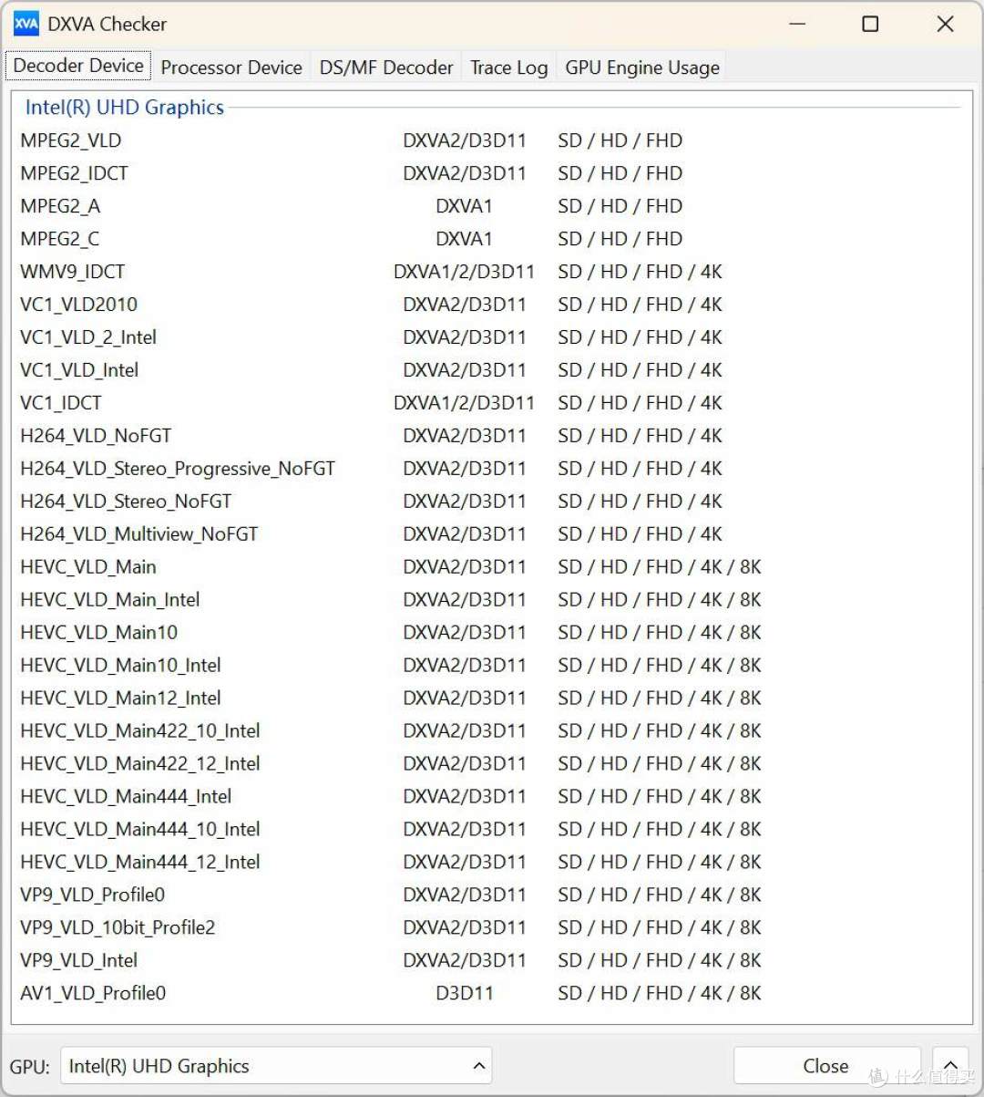This screenshot has height=1097, width=984.
Task: Select the MPEG2_C row
Action: click(x=490, y=239)
